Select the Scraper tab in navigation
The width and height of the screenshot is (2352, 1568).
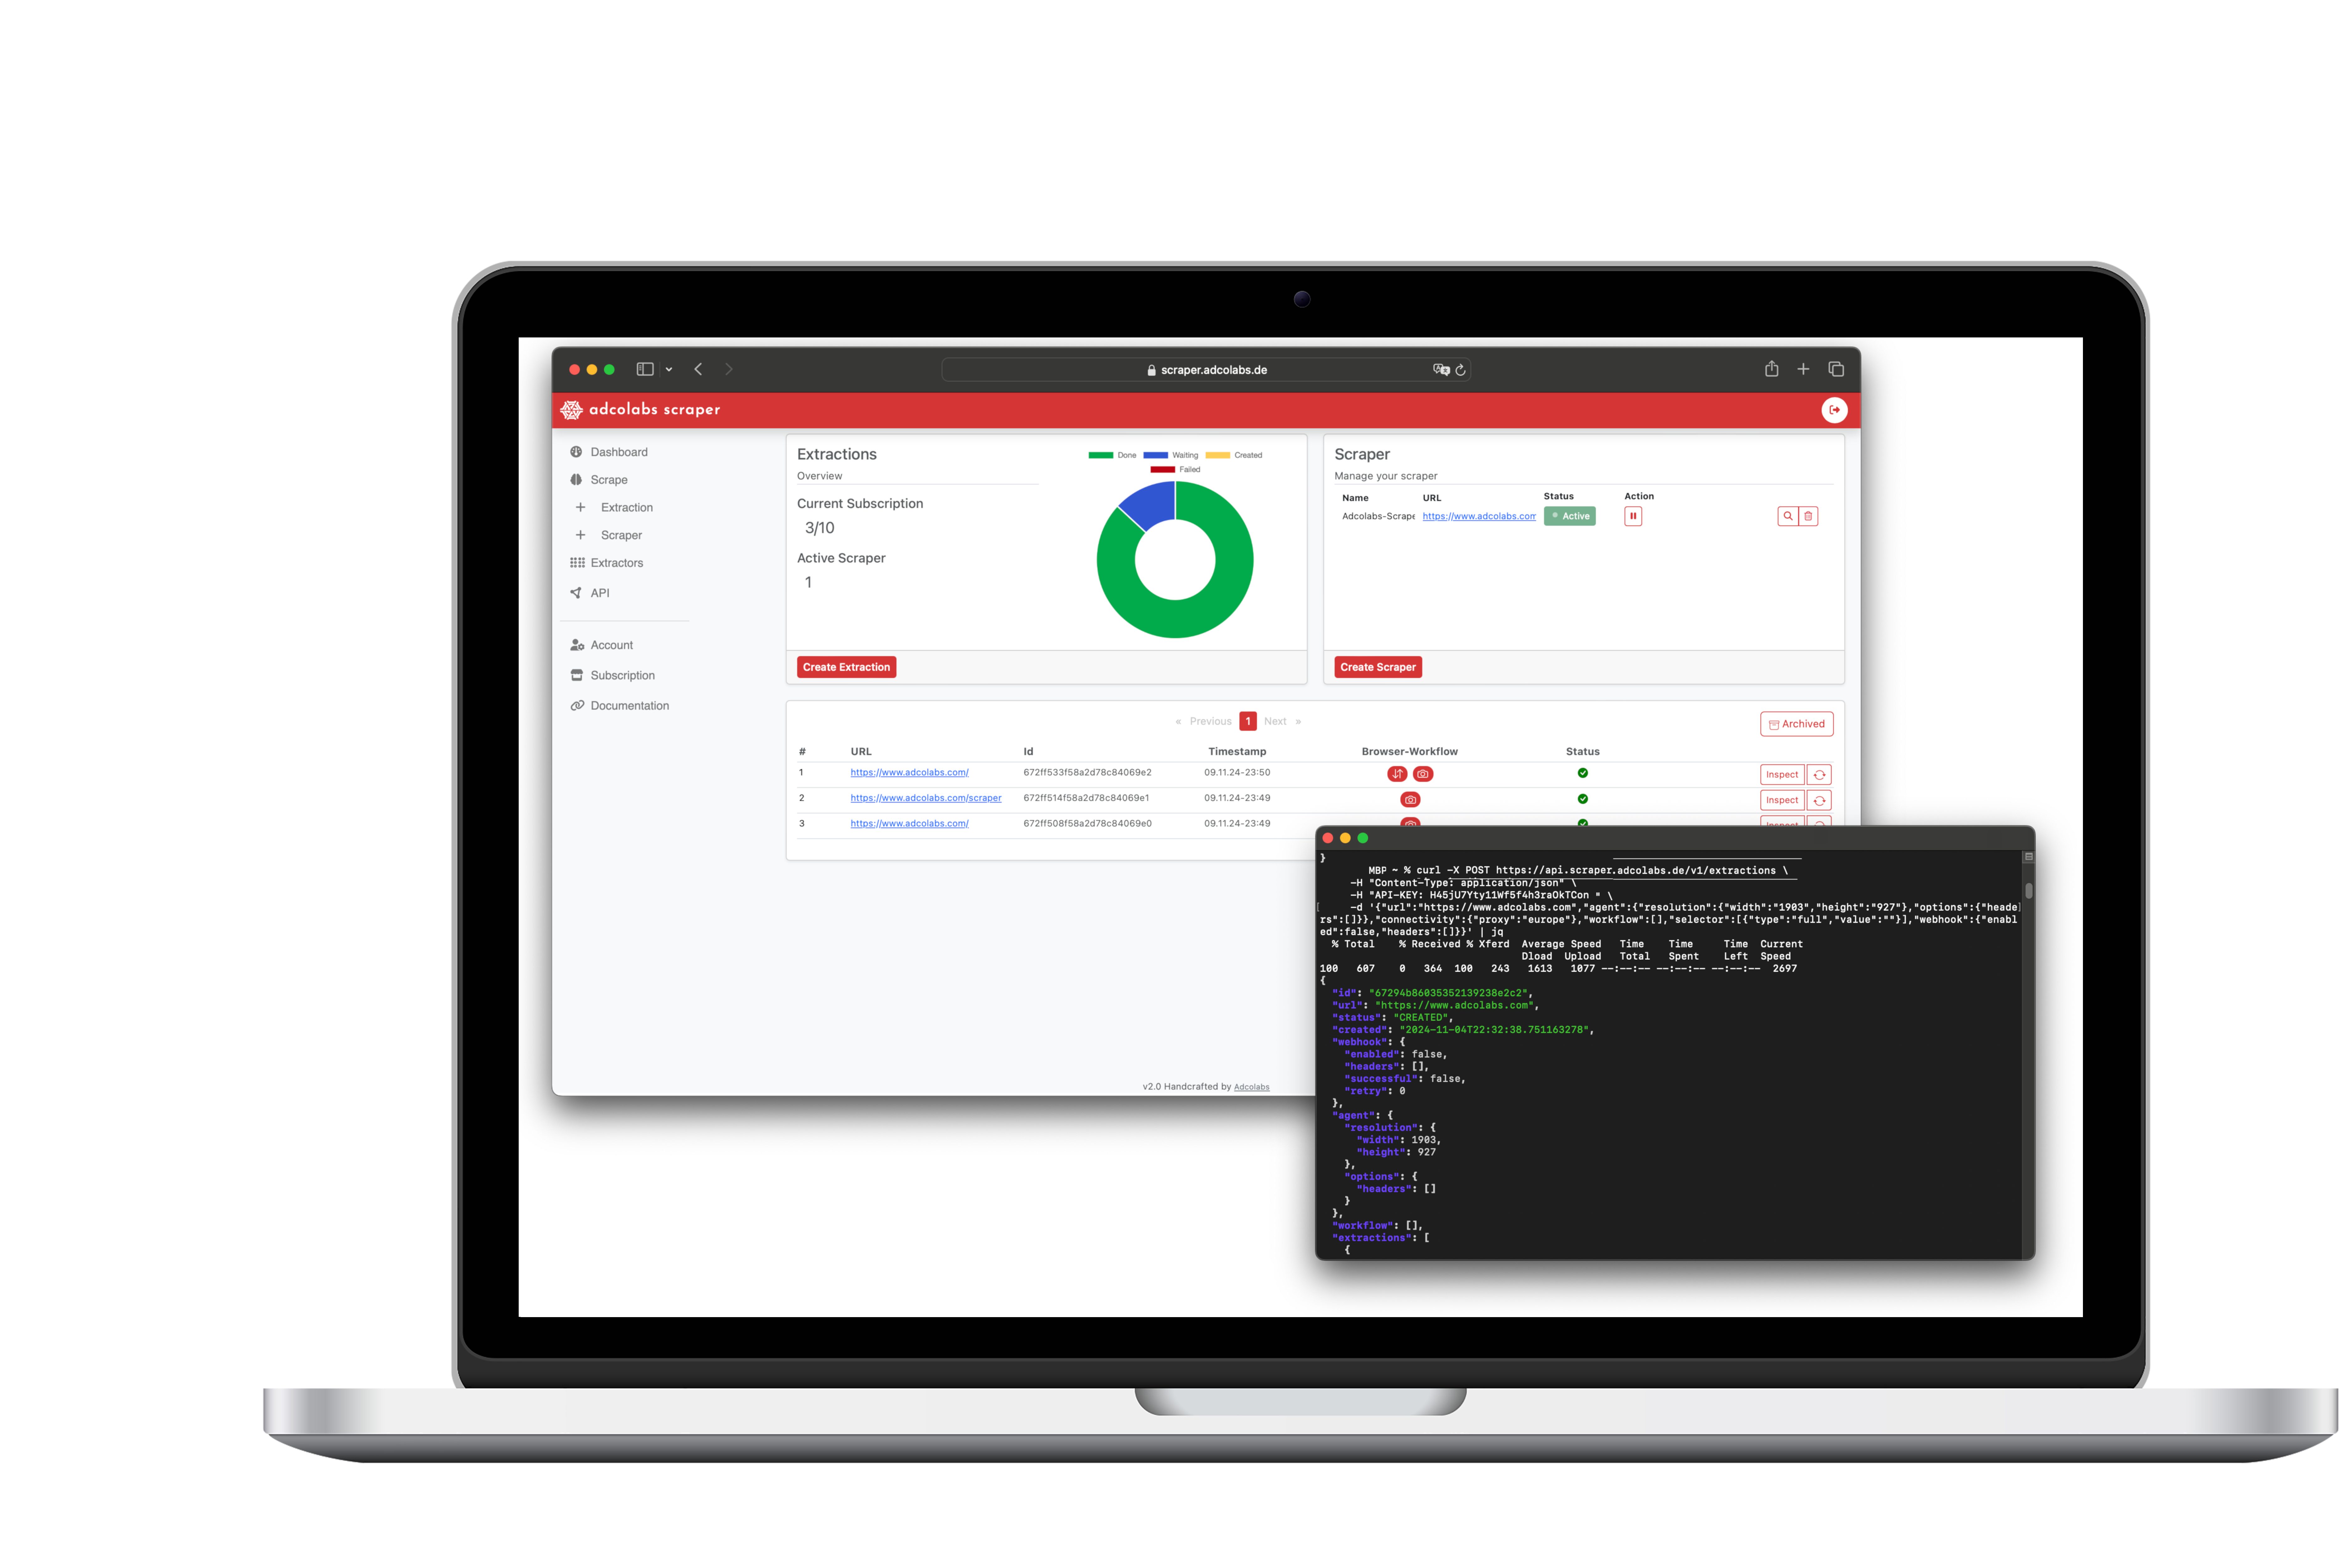tap(623, 536)
